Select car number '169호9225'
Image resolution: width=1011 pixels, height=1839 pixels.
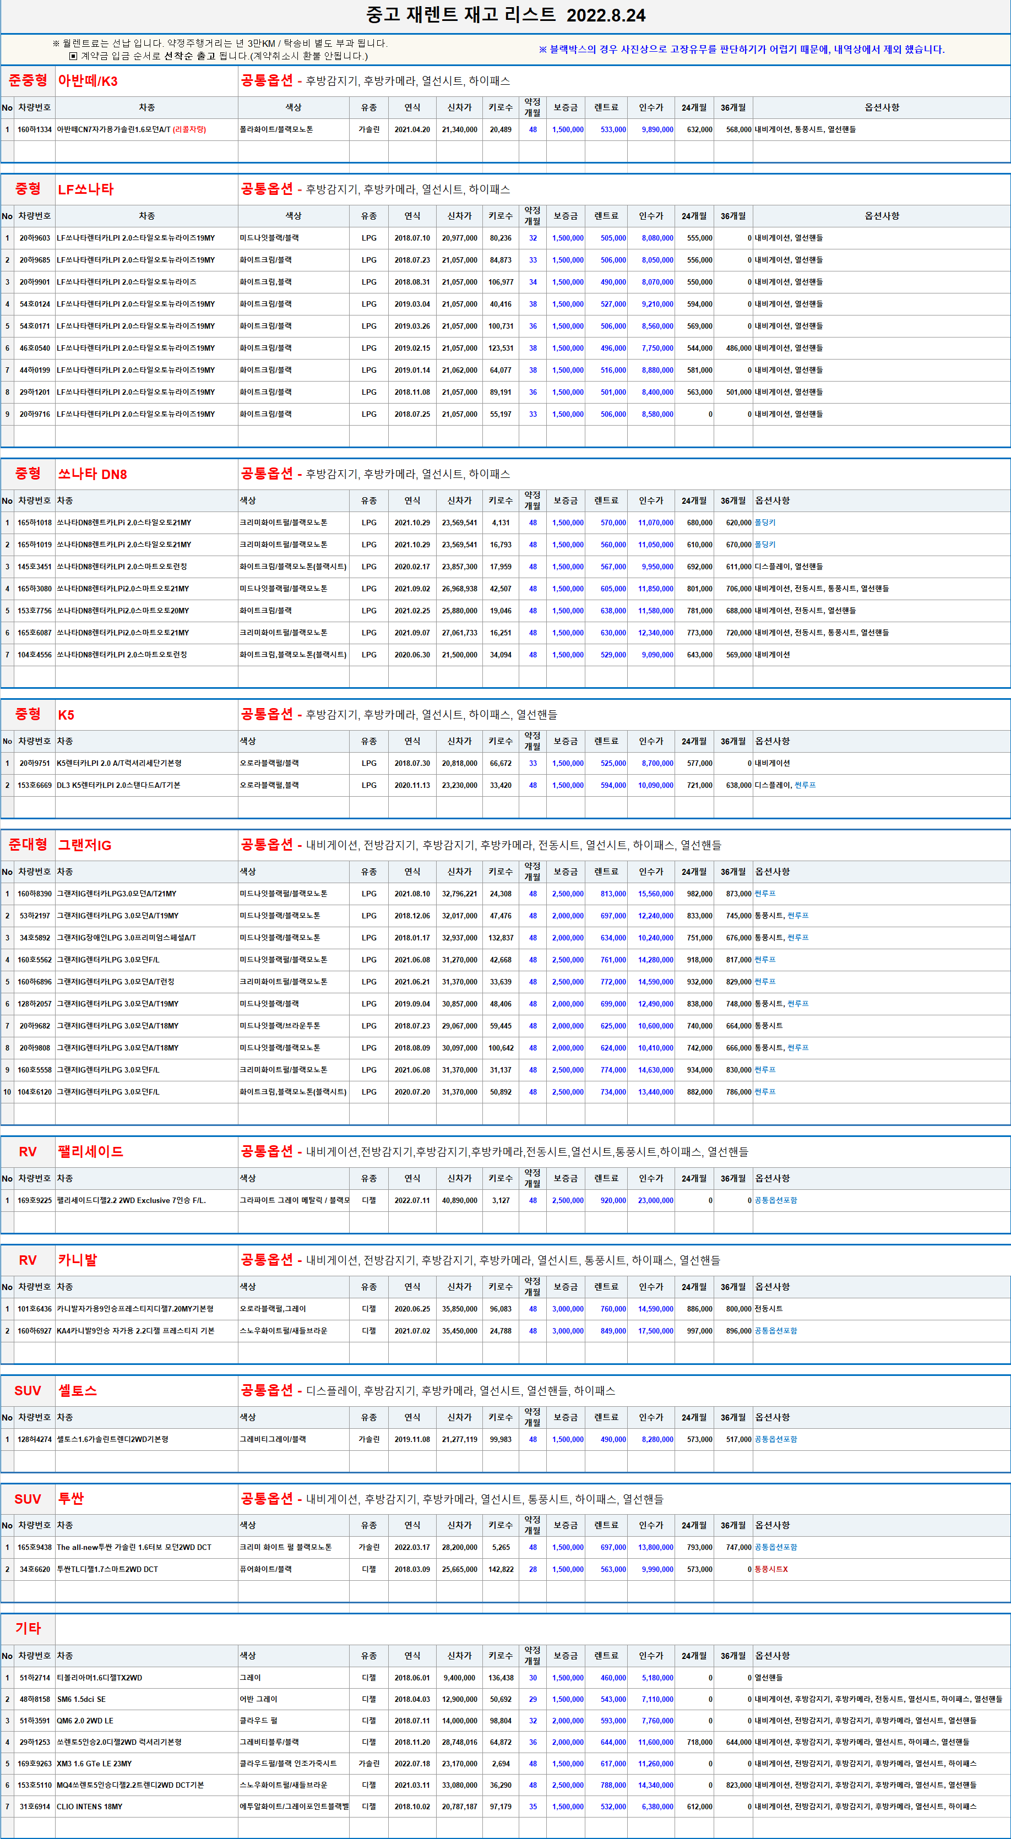point(34,1201)
